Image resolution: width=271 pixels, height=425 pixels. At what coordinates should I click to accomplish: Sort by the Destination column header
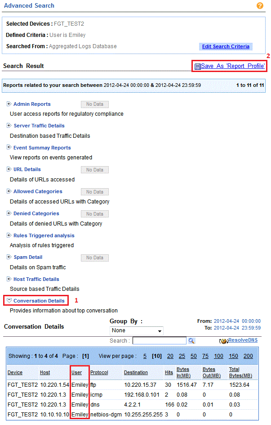click(x=136, y=373)
